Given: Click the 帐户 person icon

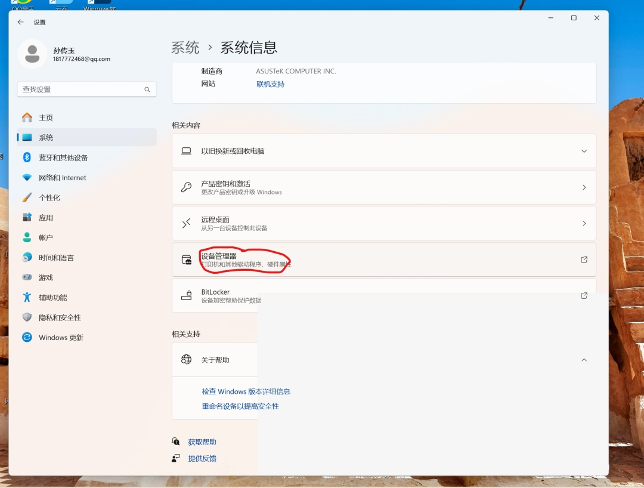Looking at the screenshot, I should click(x=27, y=237).
